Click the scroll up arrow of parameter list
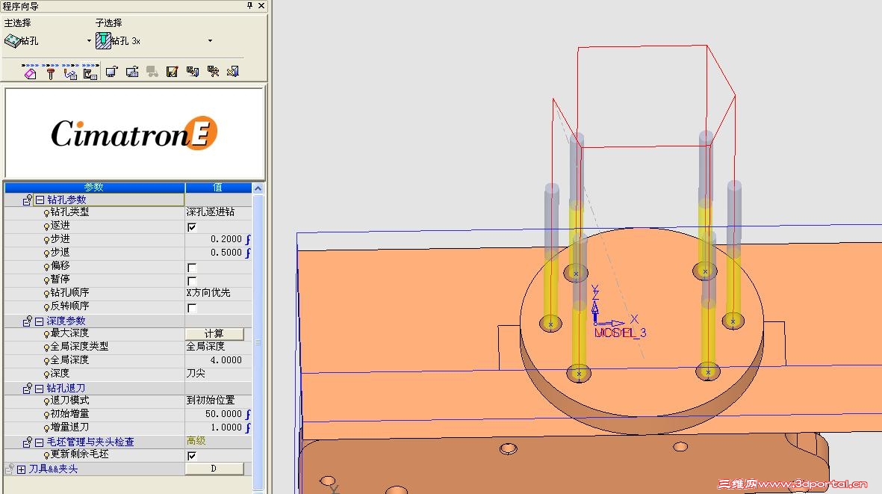The image size is (882, 494). (258, 188)
